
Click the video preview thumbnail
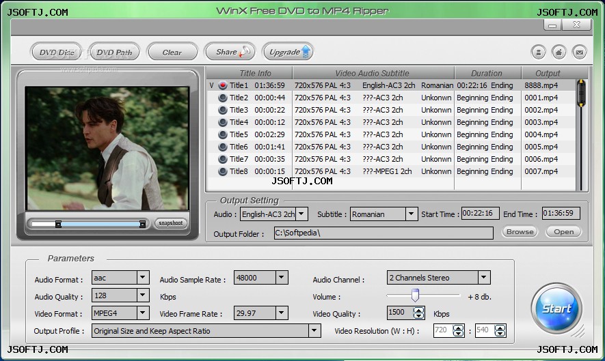click(107, 148)
